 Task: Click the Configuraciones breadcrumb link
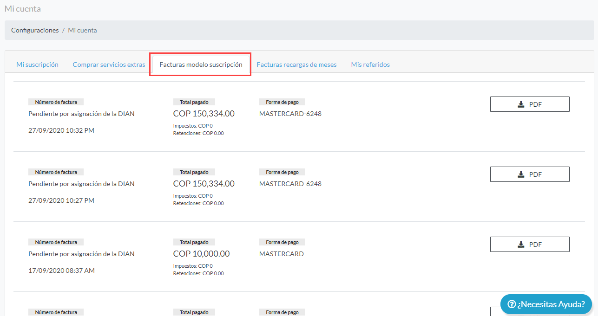[x=35, y=30]
